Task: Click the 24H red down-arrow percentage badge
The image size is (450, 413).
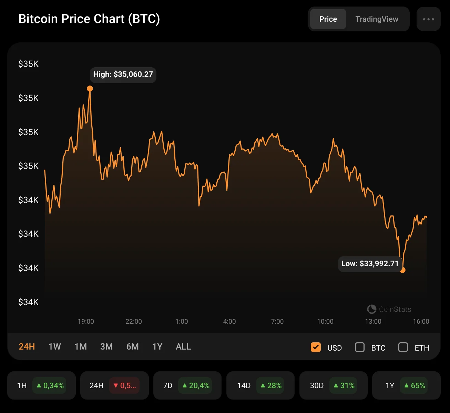Action: click(x=124, y=385)
